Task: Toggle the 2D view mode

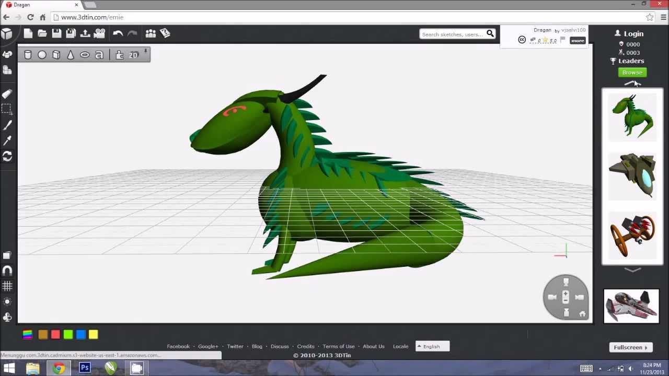Action: point(133,55)
